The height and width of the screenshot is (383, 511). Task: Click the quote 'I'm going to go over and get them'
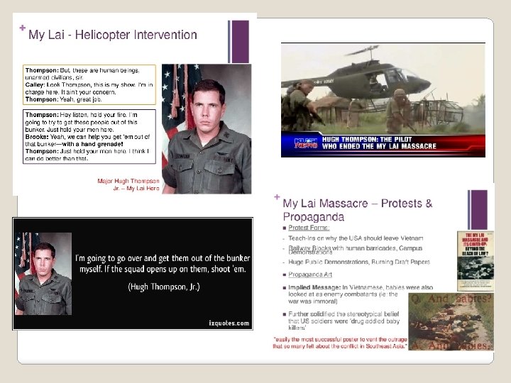tap(163, 263)
